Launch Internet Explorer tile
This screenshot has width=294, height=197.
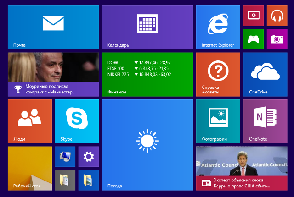[218, 27]
